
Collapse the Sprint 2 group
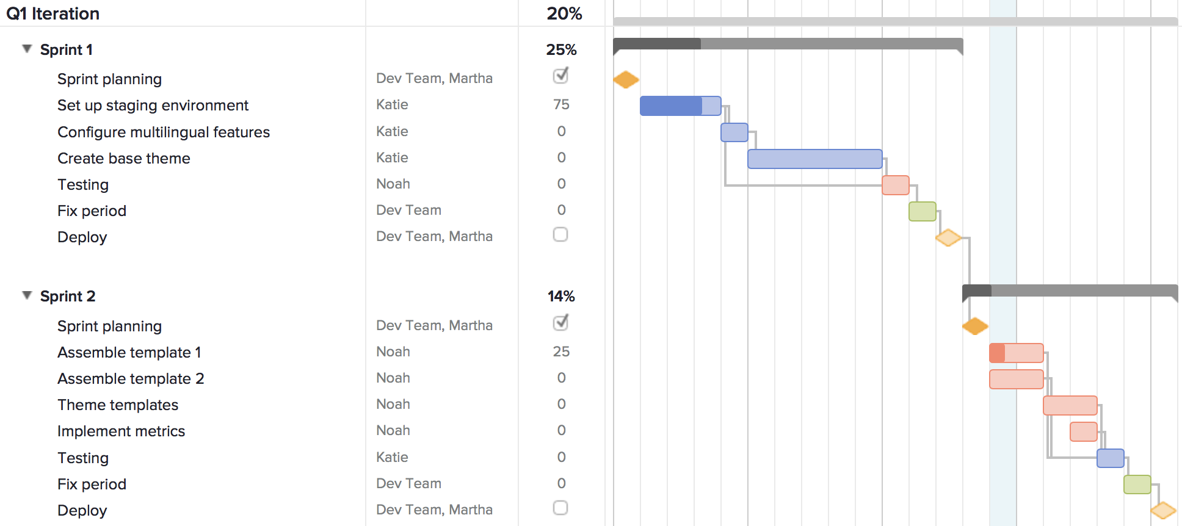pos(27,295)
